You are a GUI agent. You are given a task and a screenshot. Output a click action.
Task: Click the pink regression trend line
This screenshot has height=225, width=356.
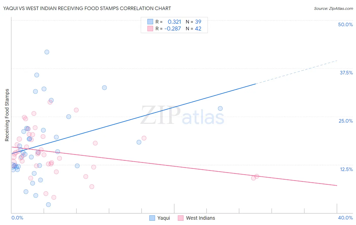pyautogui.click(x=174, y=166)
